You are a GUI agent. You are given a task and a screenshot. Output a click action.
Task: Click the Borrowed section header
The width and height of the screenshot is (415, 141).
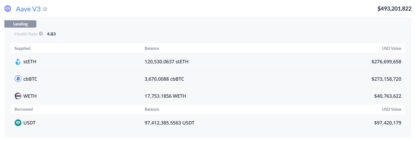24,109
